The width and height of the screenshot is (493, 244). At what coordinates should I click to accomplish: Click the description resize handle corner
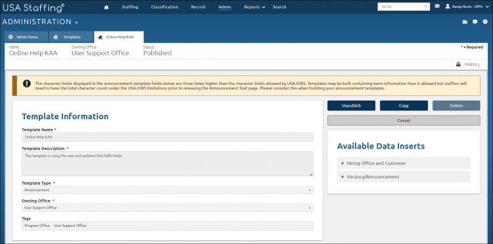(x=311, y=174)
